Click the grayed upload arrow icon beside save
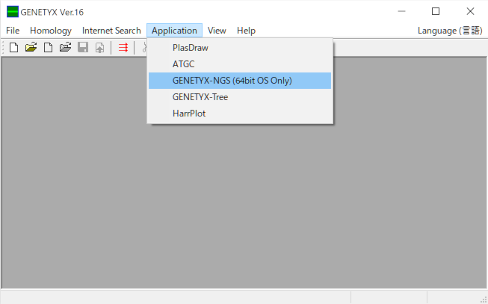This screenshot has width=488, height=304. tap(99, 48)
